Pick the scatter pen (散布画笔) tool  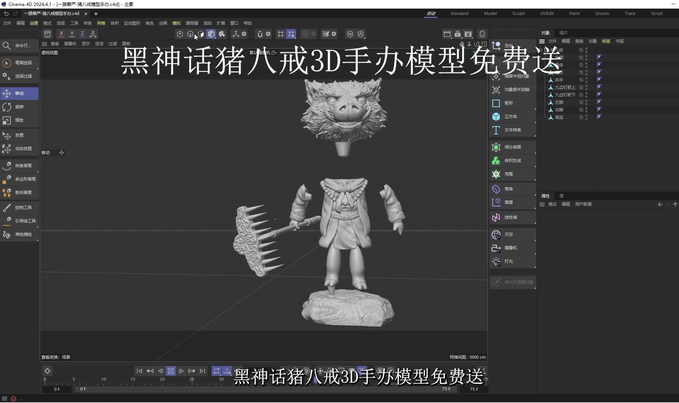click(x=19, y=193)
